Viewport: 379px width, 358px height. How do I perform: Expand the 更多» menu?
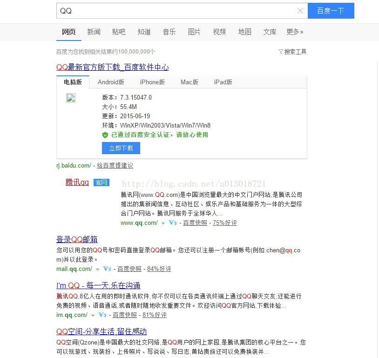coord(295,32)
